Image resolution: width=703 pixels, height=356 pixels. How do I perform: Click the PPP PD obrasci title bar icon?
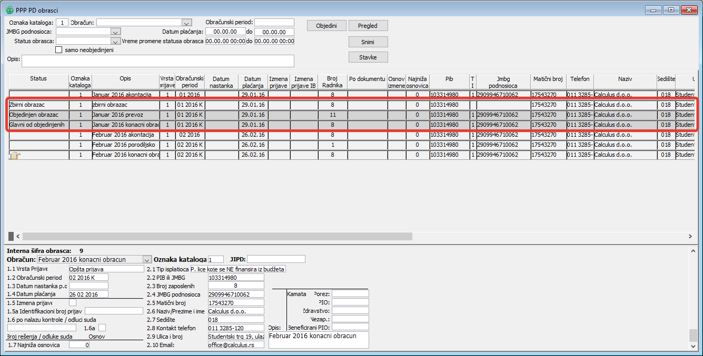9,10
